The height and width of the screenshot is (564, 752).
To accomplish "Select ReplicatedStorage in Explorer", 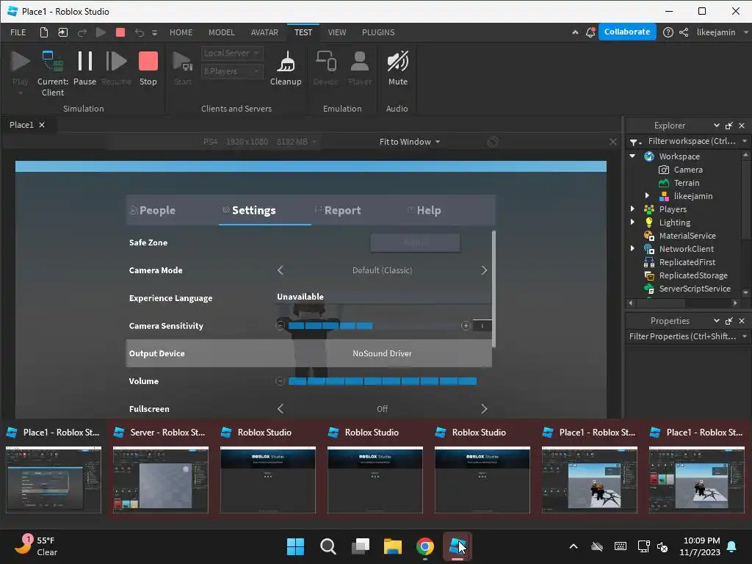I will pos(693,275).
